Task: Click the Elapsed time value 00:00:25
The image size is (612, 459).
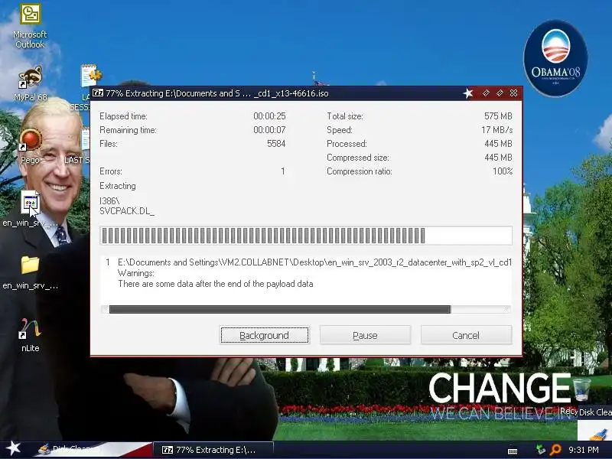Action: tap(269, 116)
